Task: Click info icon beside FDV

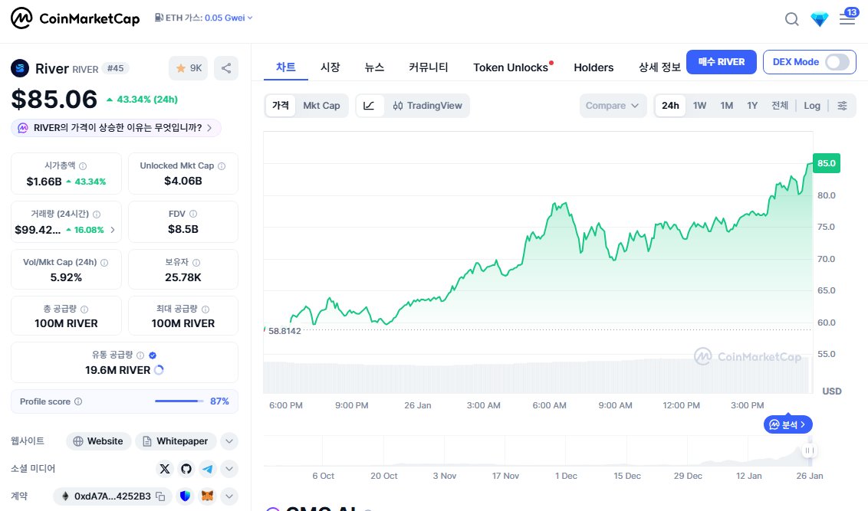Action: coord(193,214)
